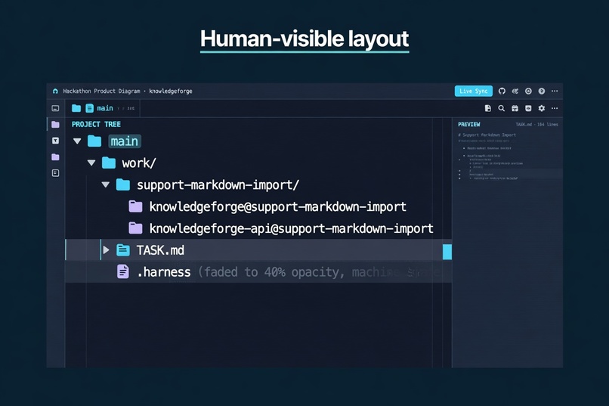Click 'knowledgeforge' in the title bar
This screenshot has width=609, height=406.
tap(171, 91)
